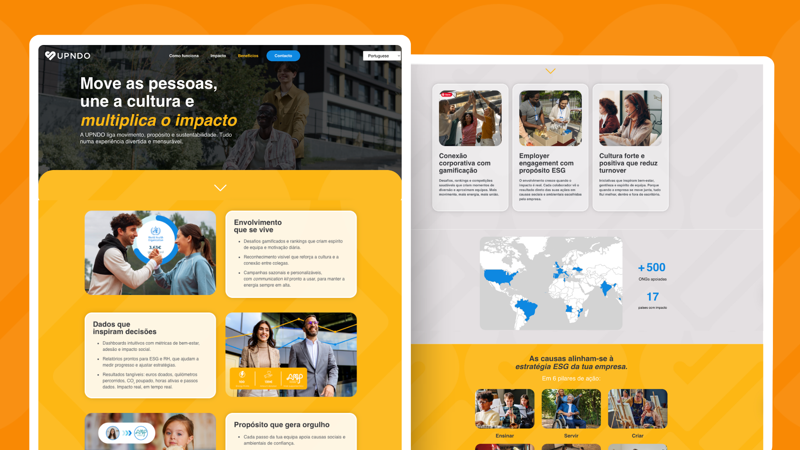Screen dimensions: 800x450
Task: Click the World Health Organization donut badge
Action: click(x=155, y=239)
